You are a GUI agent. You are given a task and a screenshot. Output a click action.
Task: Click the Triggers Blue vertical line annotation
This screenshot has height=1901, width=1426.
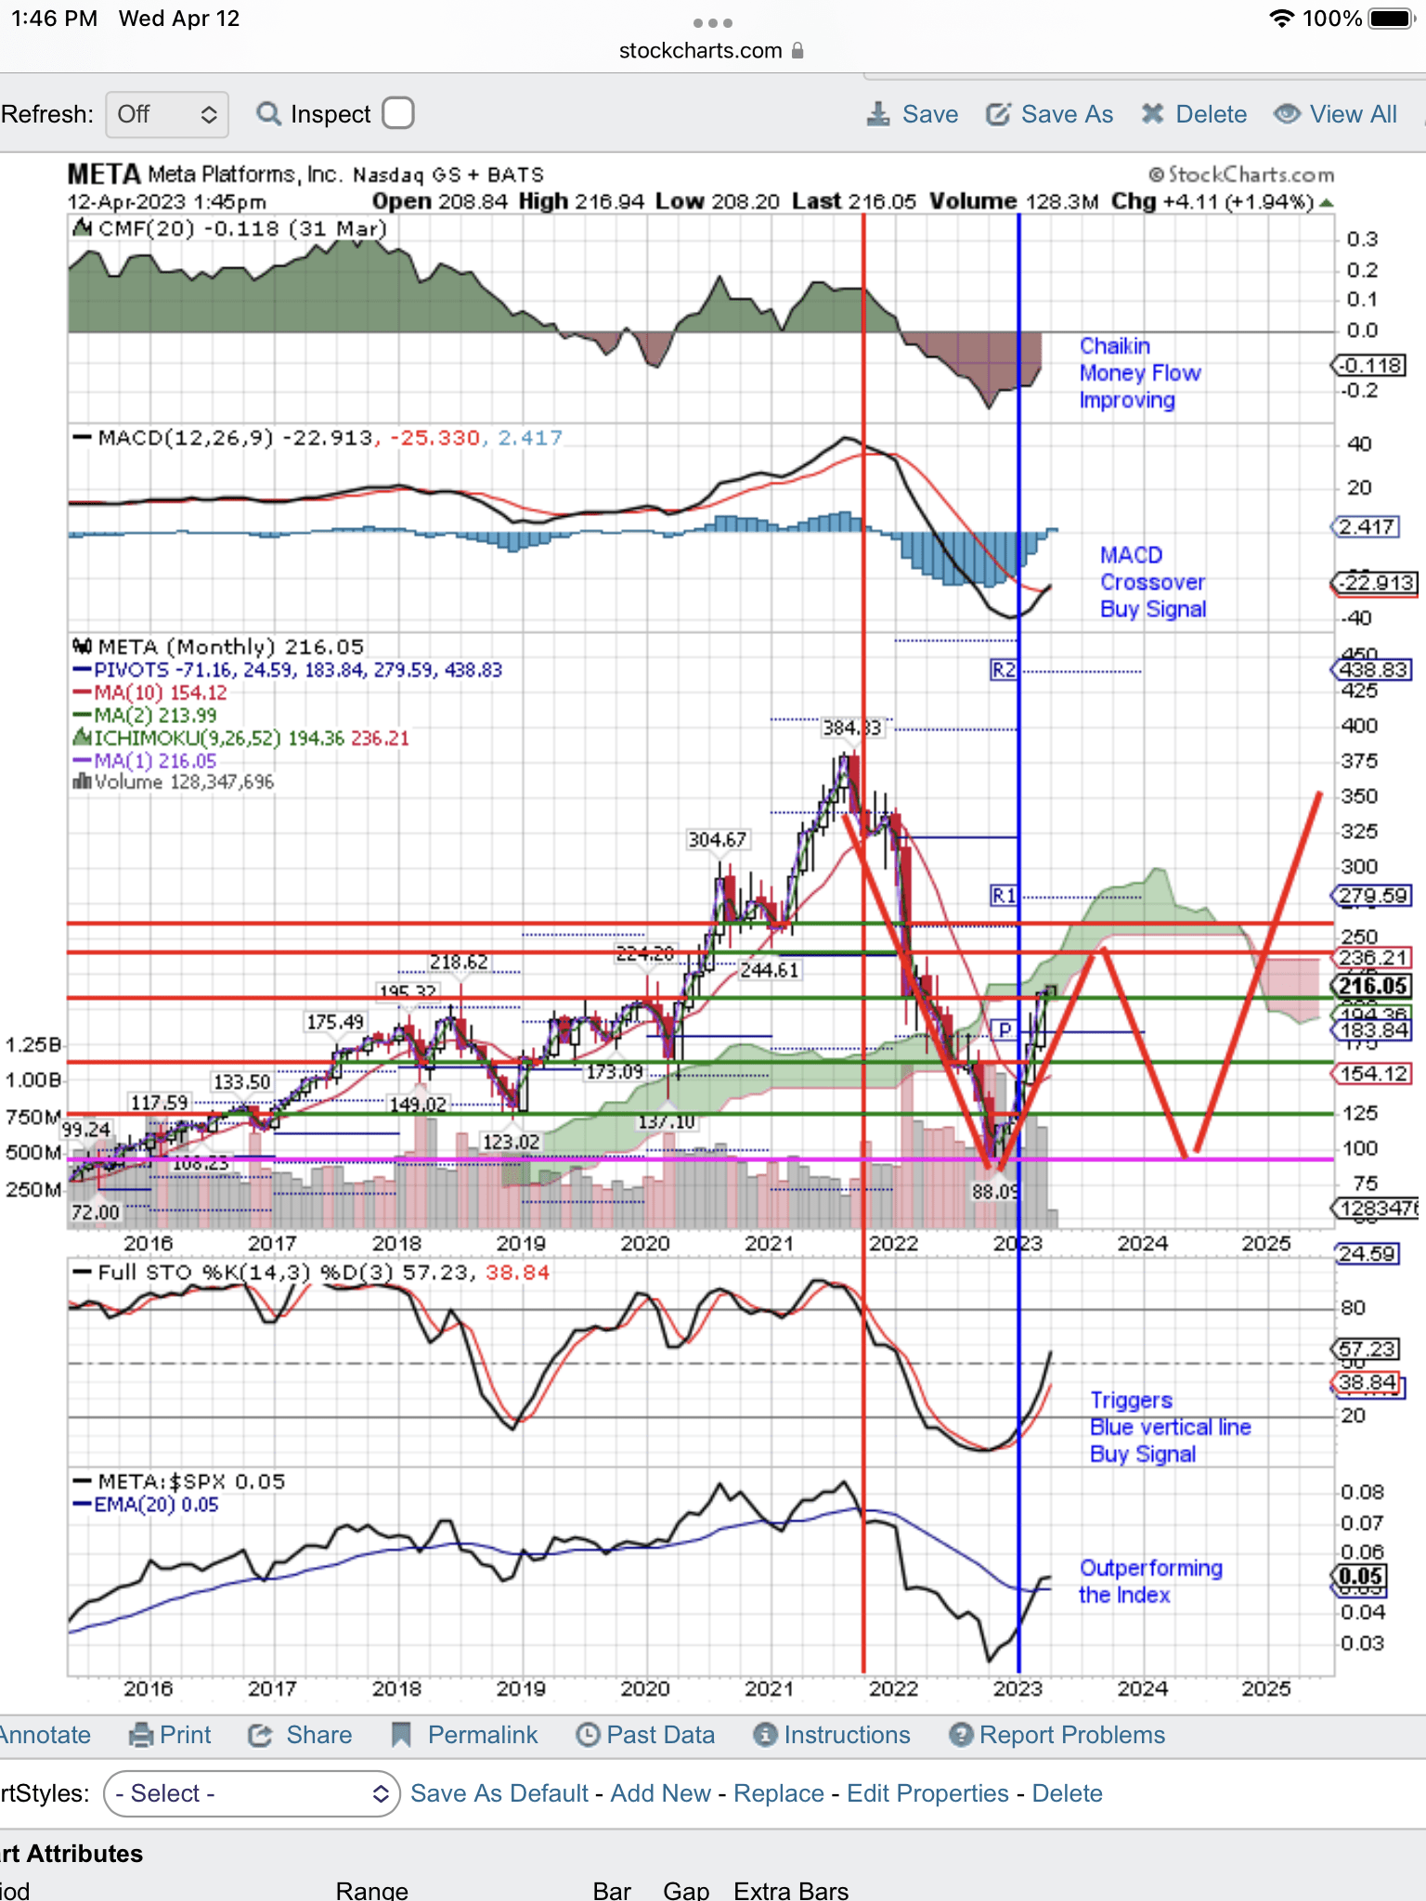tap(1170, 1427)
